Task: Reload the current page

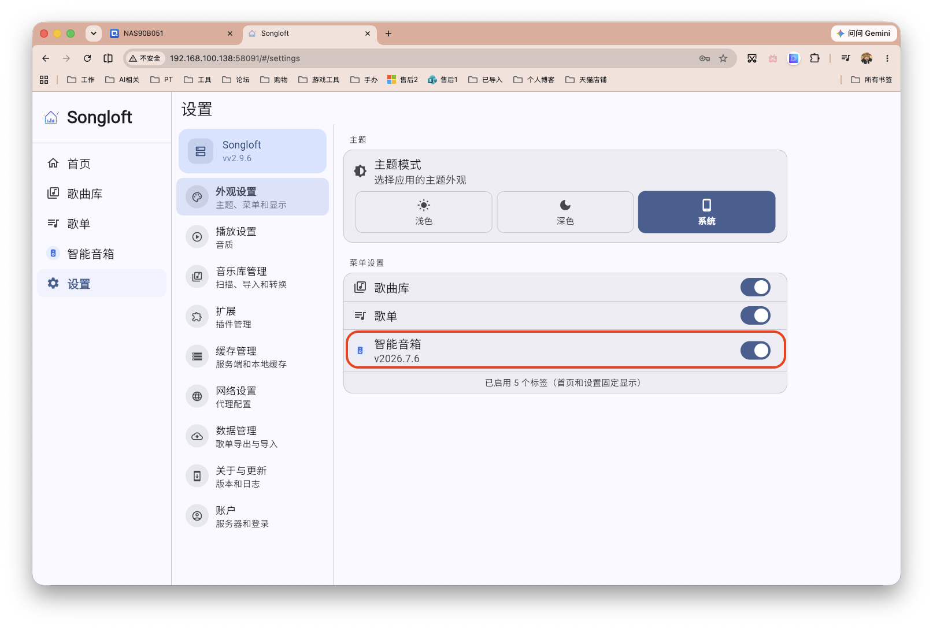Action: pyautogui.click(x=87, y=58)
